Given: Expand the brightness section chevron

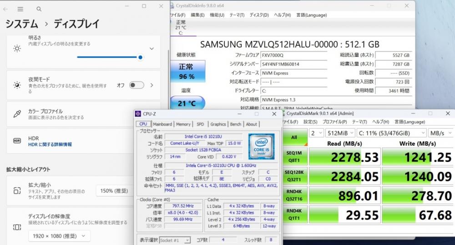Looking at the screenshot, I should pos(152,49).
